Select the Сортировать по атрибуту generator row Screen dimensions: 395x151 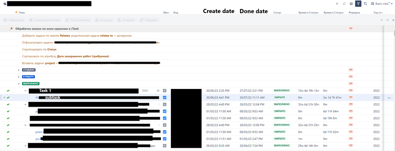66,57
